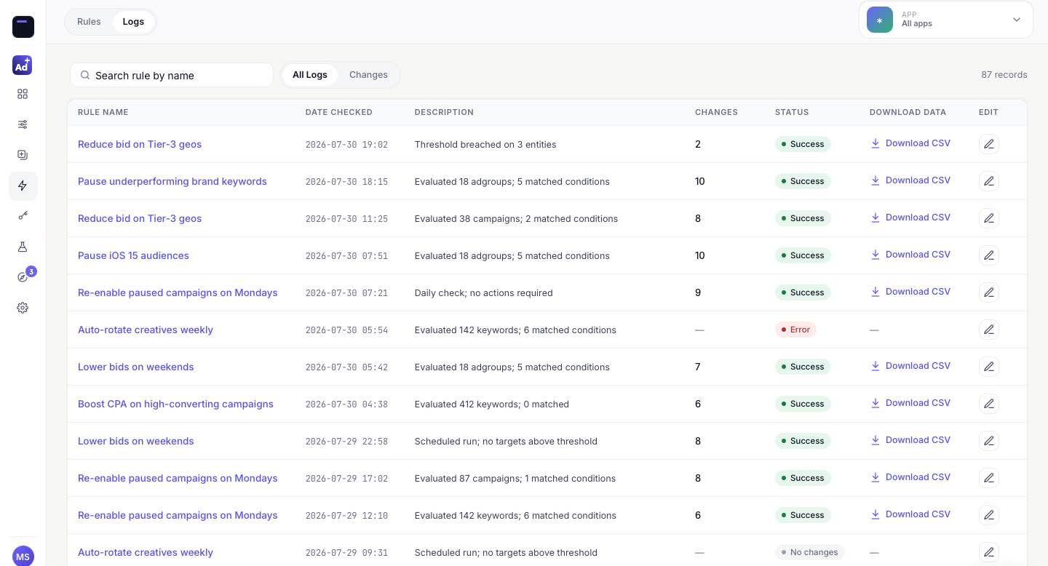
Task: Click the Date Checked column header
Action: pyautogui.click(x=339, y=112)
